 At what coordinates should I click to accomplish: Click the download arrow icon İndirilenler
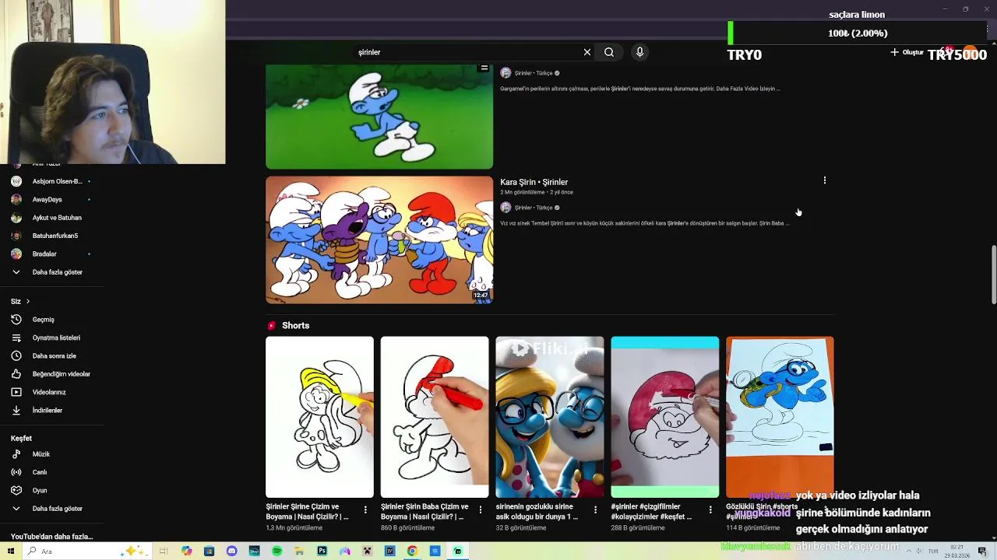point(16,411)
